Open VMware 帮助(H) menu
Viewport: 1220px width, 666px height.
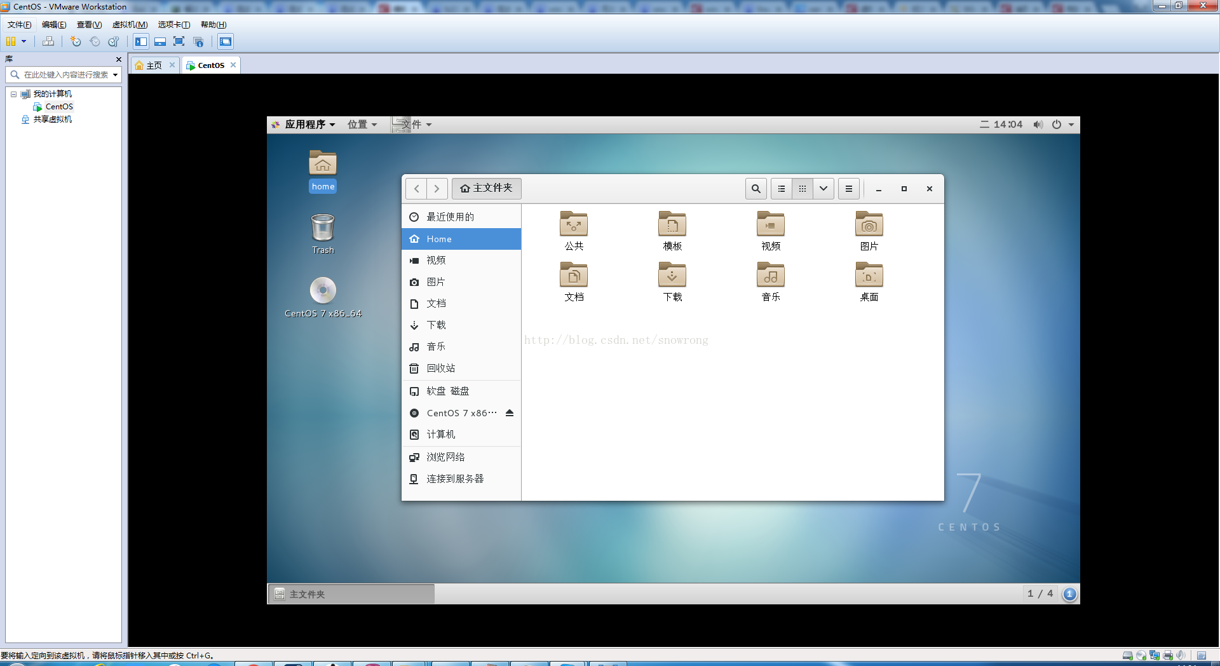(x=213, y=25)
